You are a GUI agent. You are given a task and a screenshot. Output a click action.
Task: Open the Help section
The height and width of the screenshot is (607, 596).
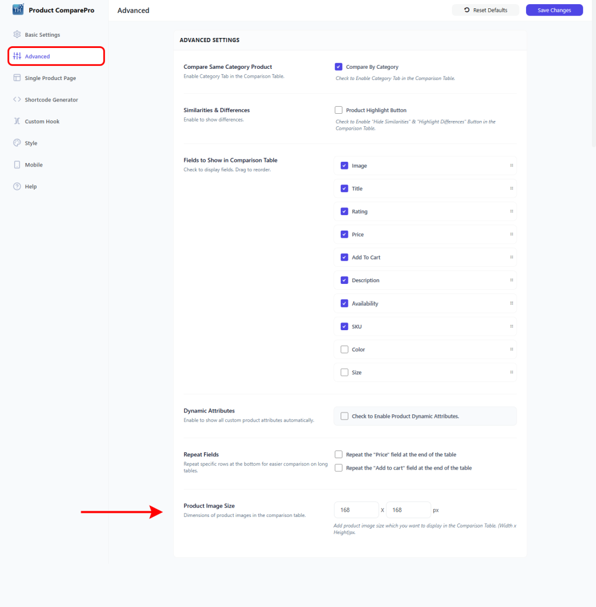(56, 186)
